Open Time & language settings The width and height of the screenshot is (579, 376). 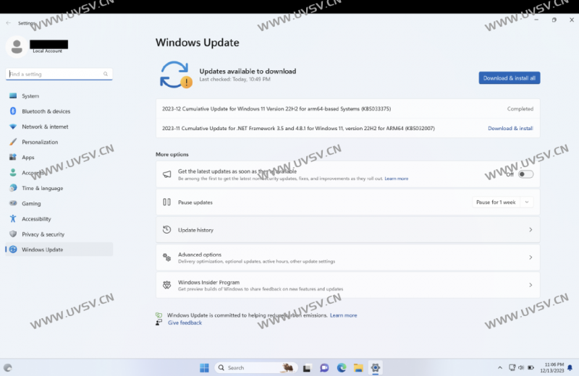(59, 188)
